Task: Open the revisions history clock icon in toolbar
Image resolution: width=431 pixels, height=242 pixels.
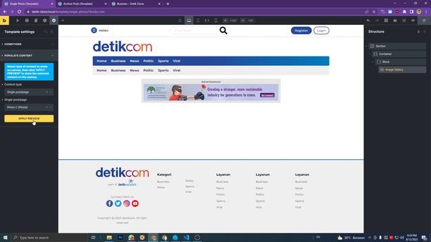Action: tap(45, 20)
